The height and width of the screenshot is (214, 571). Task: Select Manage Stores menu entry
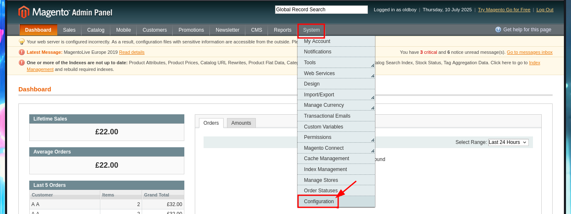336,180
